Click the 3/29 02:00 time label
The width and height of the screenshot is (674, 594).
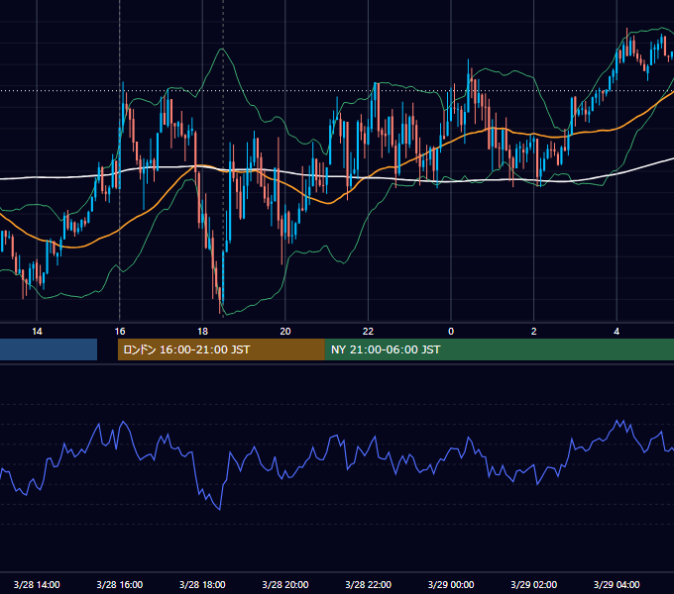coord(533,584)
